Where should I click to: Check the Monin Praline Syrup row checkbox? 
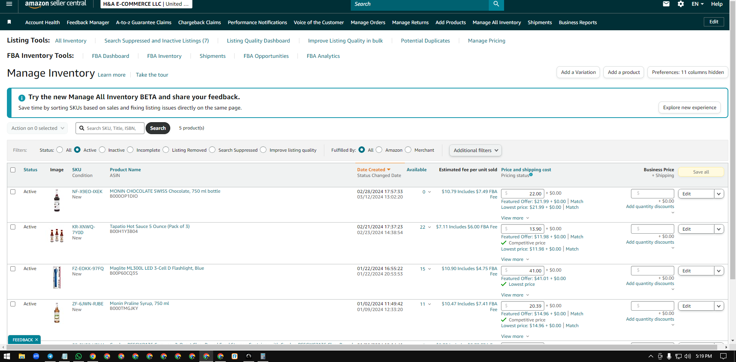tap(13, 304)
